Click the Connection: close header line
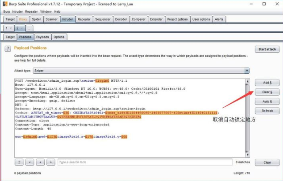 32,121
